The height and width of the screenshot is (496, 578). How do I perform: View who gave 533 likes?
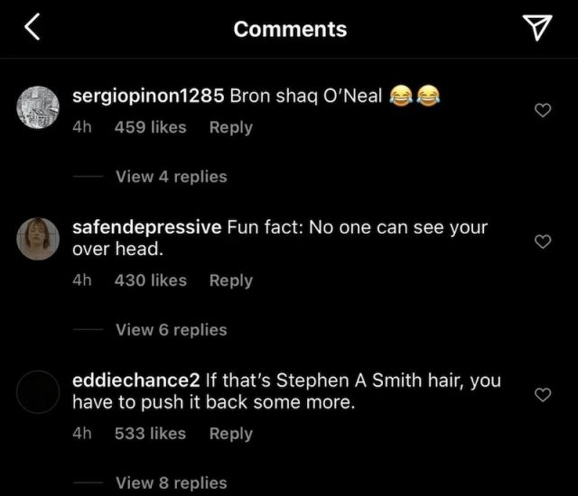151,434
